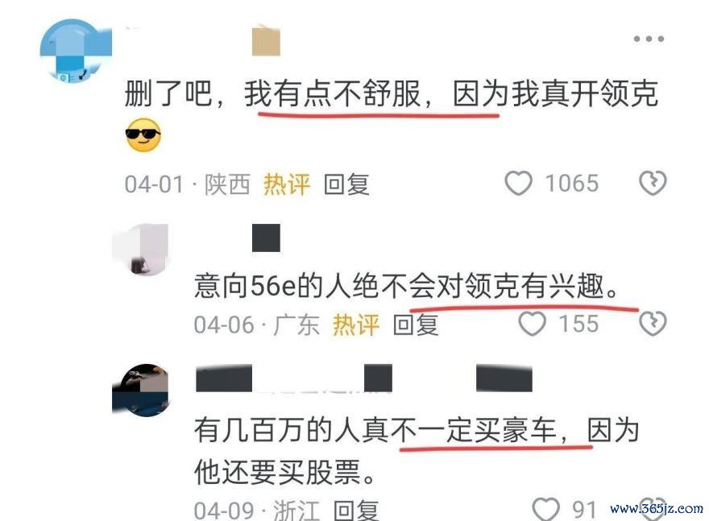This screenshot has width=709, height=521.
Task: Select the comment 意向56e的人绝不会对领克有兴趣
Action: [x=407, y=286]
